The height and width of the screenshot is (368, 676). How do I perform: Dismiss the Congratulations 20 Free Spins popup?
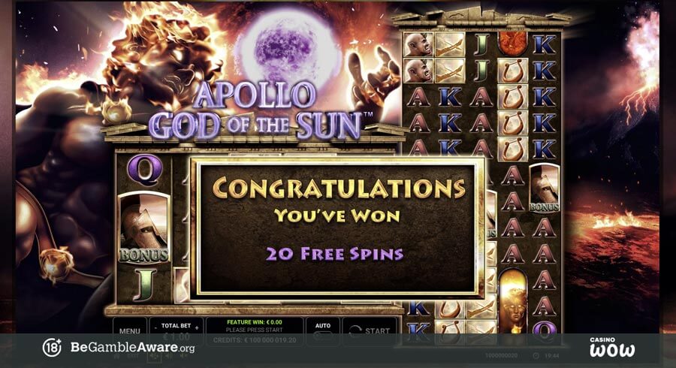pyautogui.click(x=336, y=228)
